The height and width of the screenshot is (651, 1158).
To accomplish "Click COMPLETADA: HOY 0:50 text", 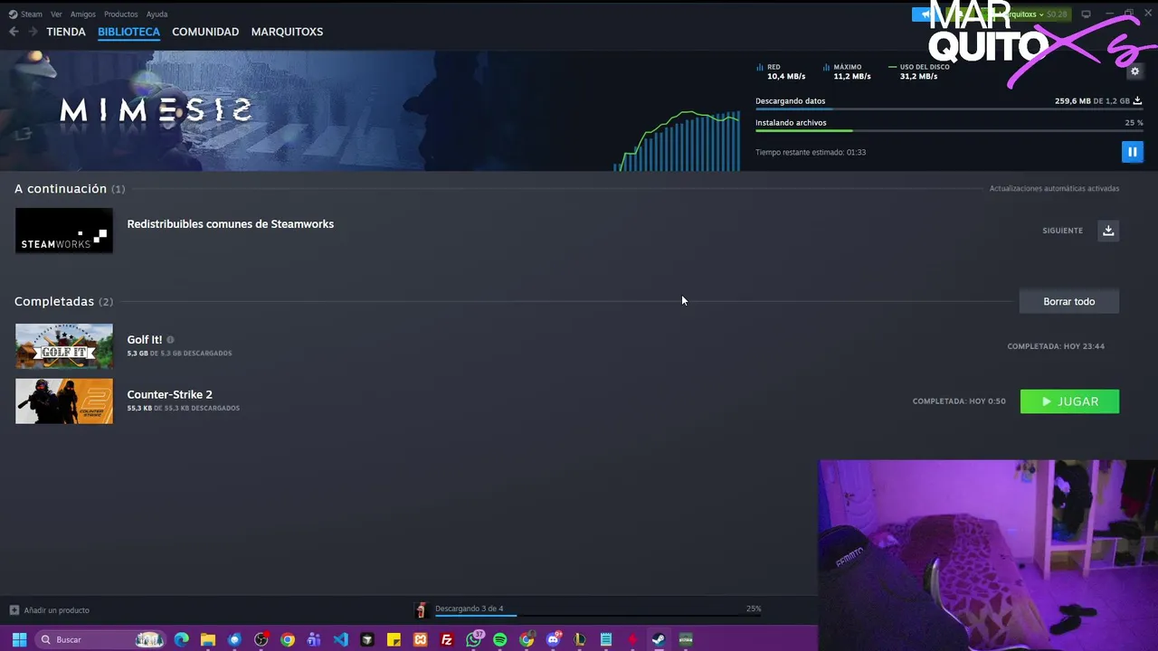I will 959,401.
